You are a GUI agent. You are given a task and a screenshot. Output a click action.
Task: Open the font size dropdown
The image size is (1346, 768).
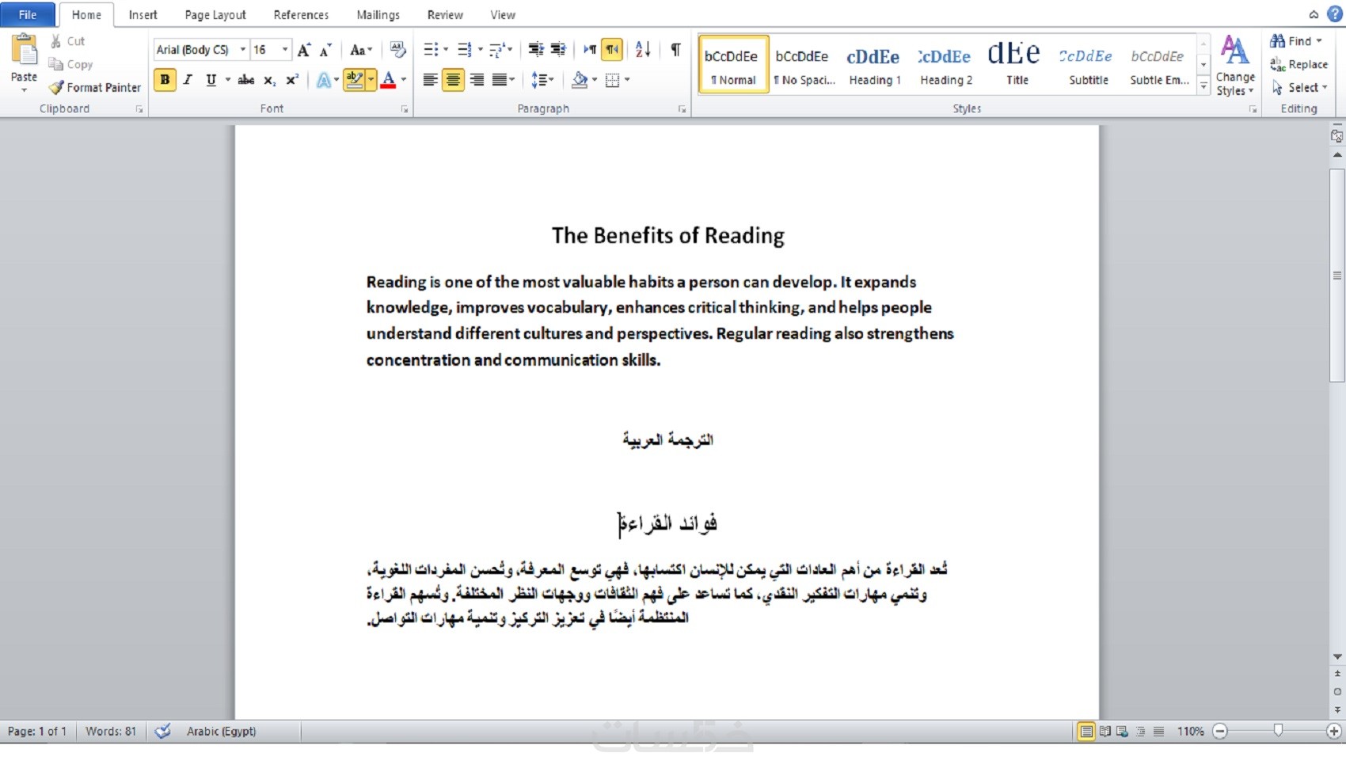(285, 50)
